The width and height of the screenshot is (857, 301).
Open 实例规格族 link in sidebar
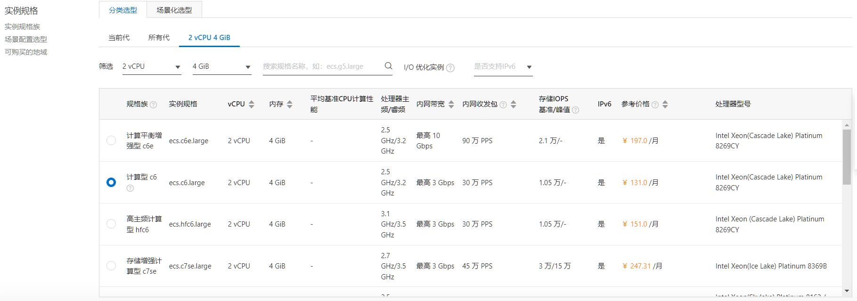tap(23, 27)
